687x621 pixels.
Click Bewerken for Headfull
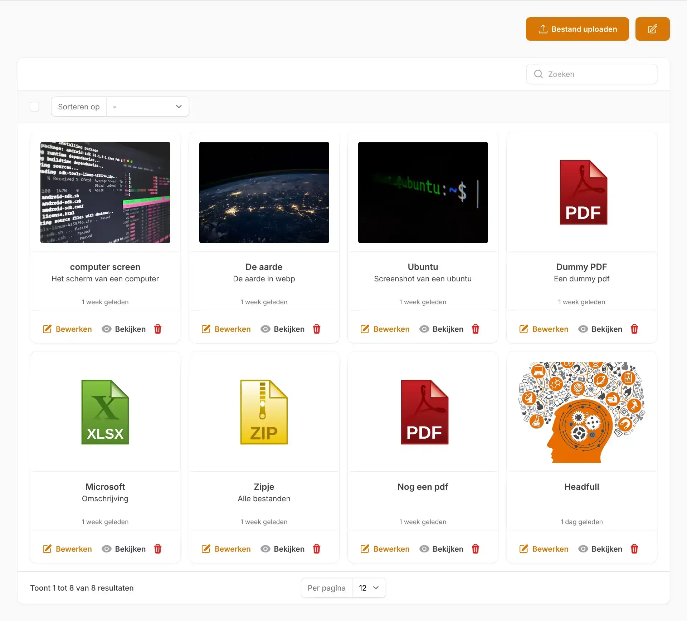[544, 549]
